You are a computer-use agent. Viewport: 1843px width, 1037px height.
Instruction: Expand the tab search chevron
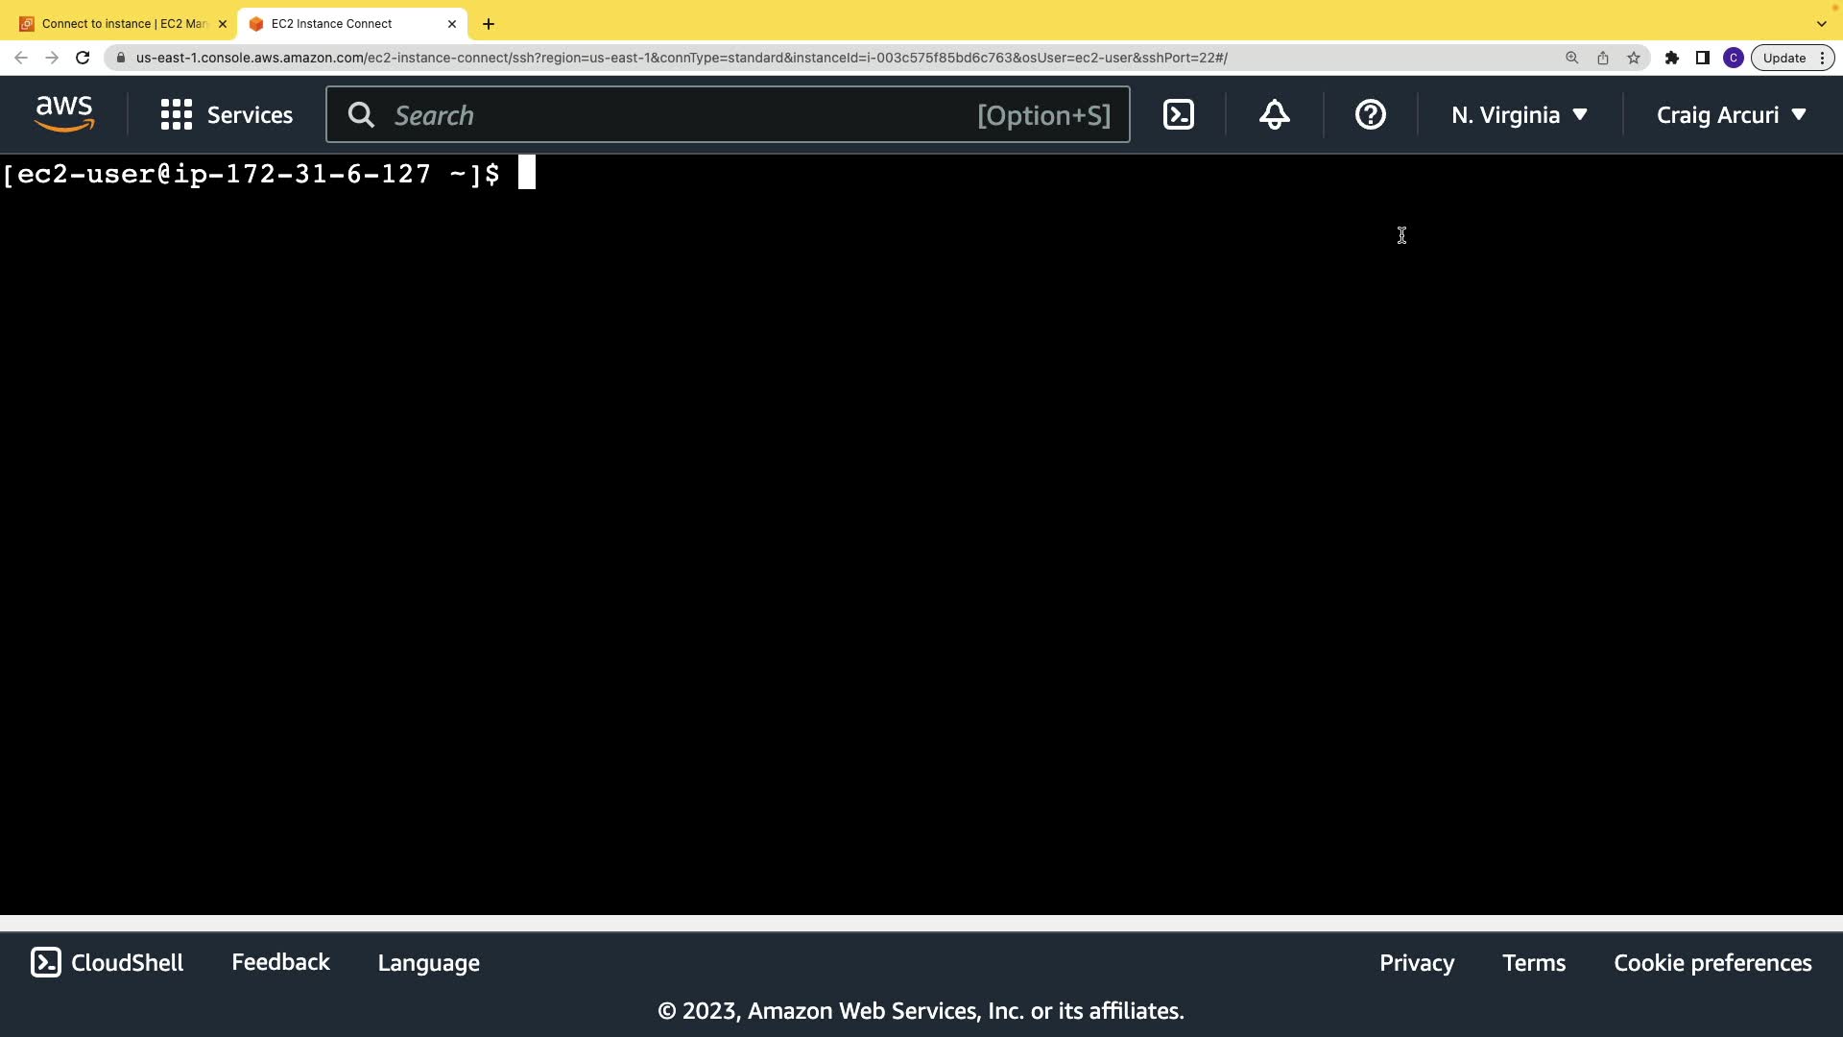(1821, 24)
